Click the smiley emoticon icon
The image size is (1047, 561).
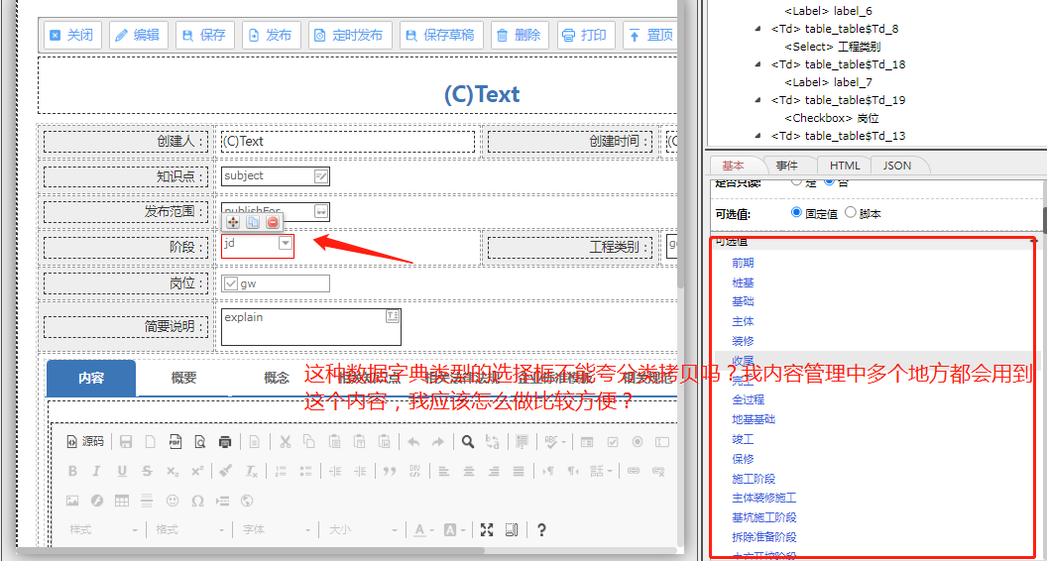pyautogui.click(x=173, y=501)
